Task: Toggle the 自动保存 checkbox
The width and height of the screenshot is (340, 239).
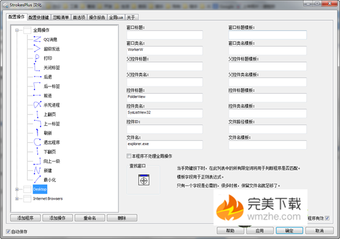Action: (x=8, y=232)
